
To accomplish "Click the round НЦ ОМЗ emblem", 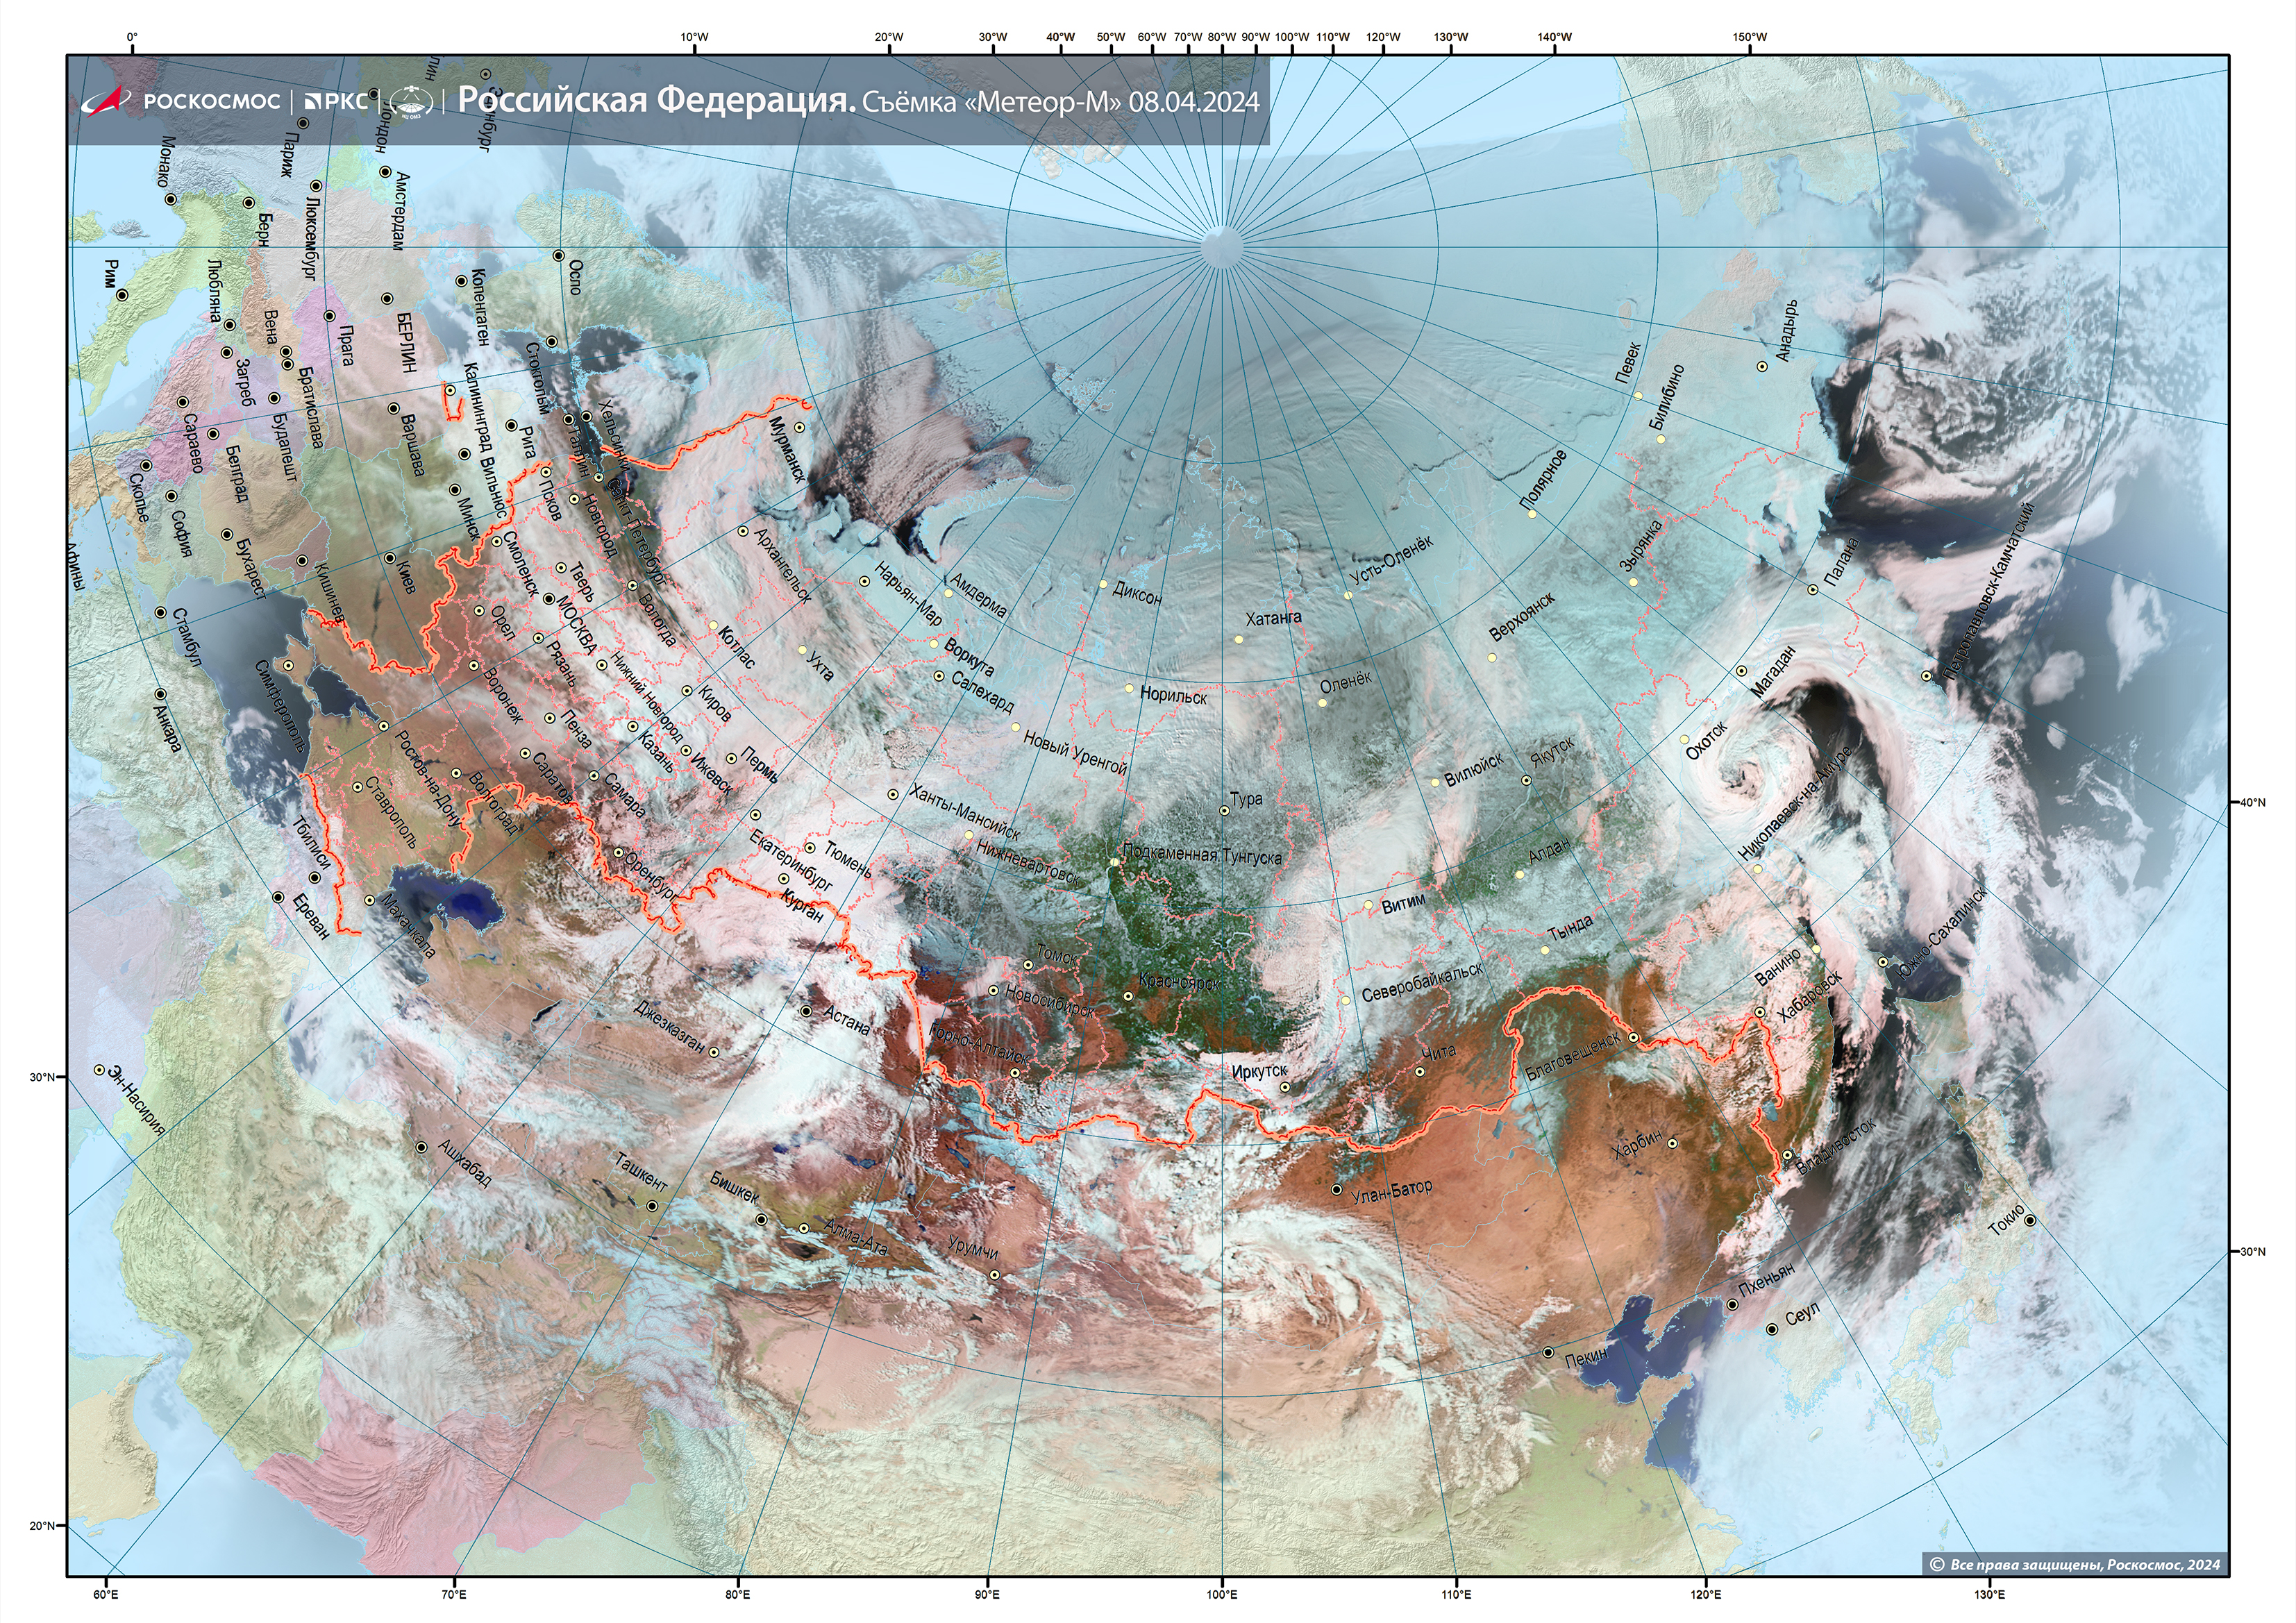I will [x=411, y=101].
